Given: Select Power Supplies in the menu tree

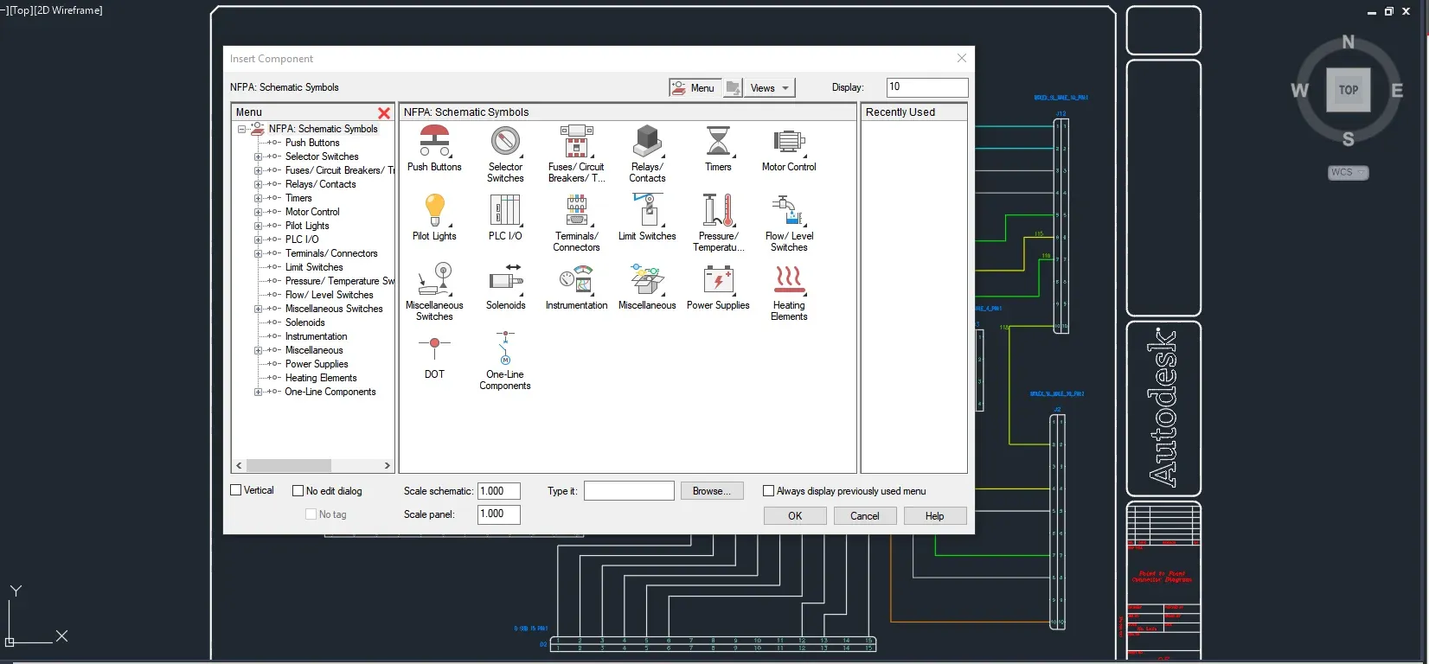Looking at the screenshot, I should tap(317, 364).
